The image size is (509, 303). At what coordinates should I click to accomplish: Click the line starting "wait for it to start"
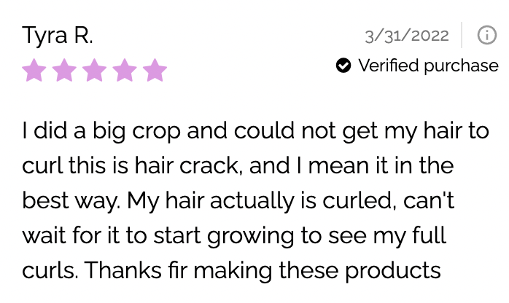tap(233, 236)
